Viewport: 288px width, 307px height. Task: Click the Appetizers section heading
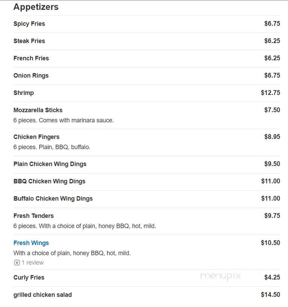pos(36,7)
